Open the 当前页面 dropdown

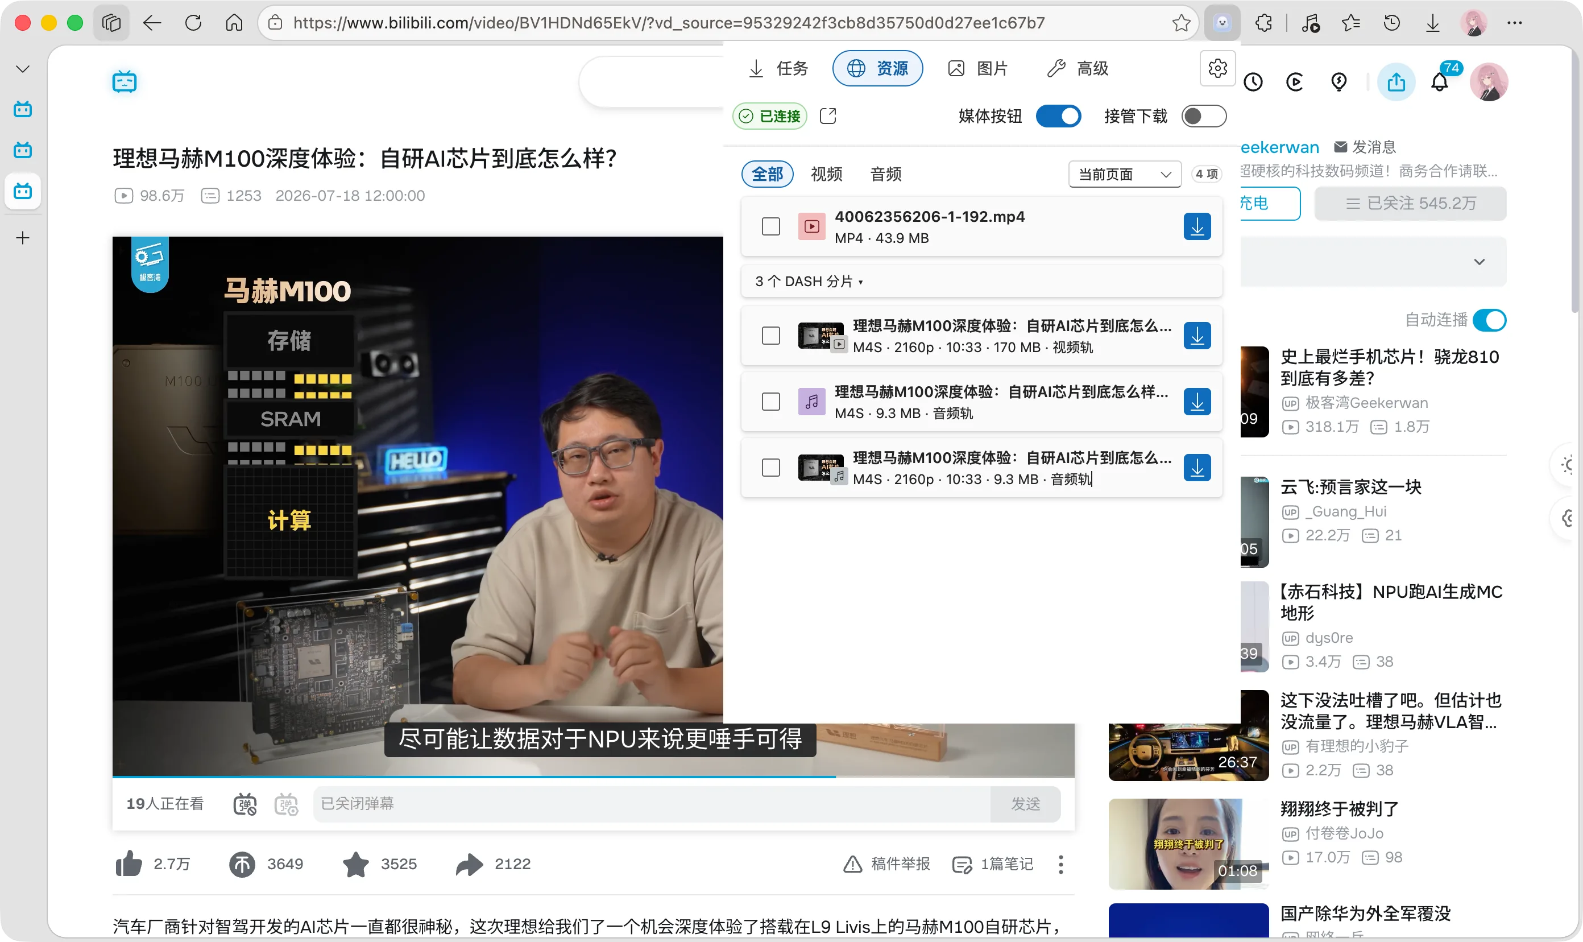tap(1124, 174)
